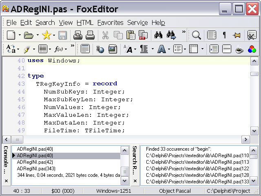The width and height of the screenshot is (261, 196).
Task: Click the pen highlighter icon
Action: [x=27, y=49]
